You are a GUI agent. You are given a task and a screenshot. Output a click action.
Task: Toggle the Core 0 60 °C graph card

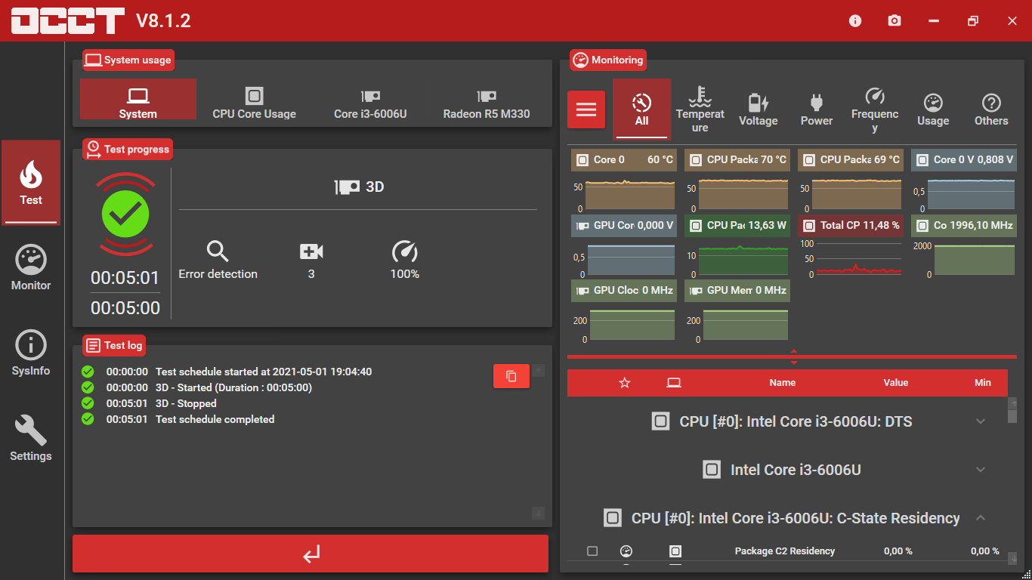coord(624,160)
